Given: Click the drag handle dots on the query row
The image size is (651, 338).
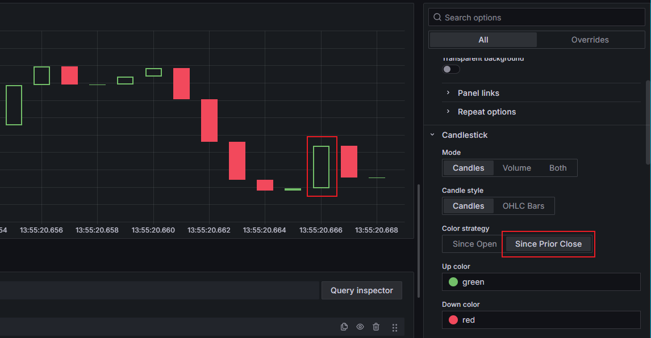Looking at the screenshot, I should click(395, 327).
